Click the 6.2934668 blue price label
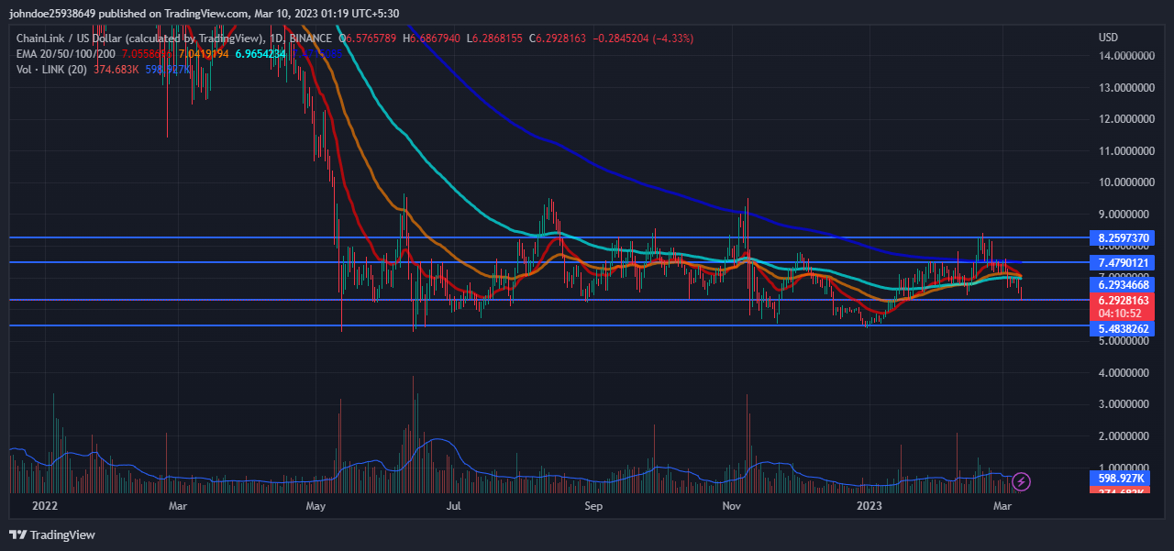 1124,285
